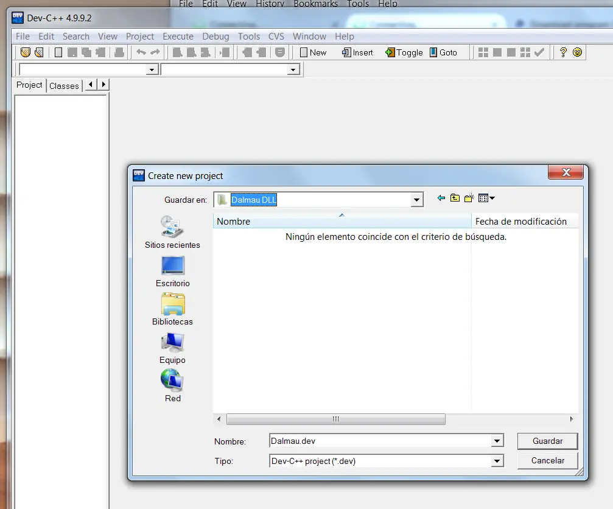The width and height of the screenshot is (613, 509).
Task: Select Red network location
Action: click(x=172, y=386)
